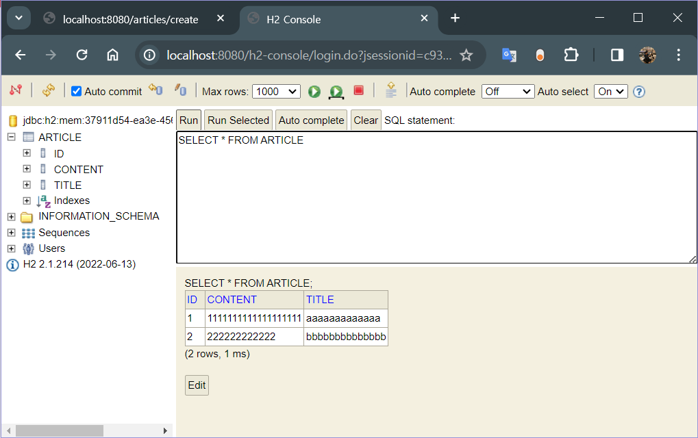Screen dimensions: 698x438
Task: Click the green Run statement icon
Action: (x=314, y=92)
